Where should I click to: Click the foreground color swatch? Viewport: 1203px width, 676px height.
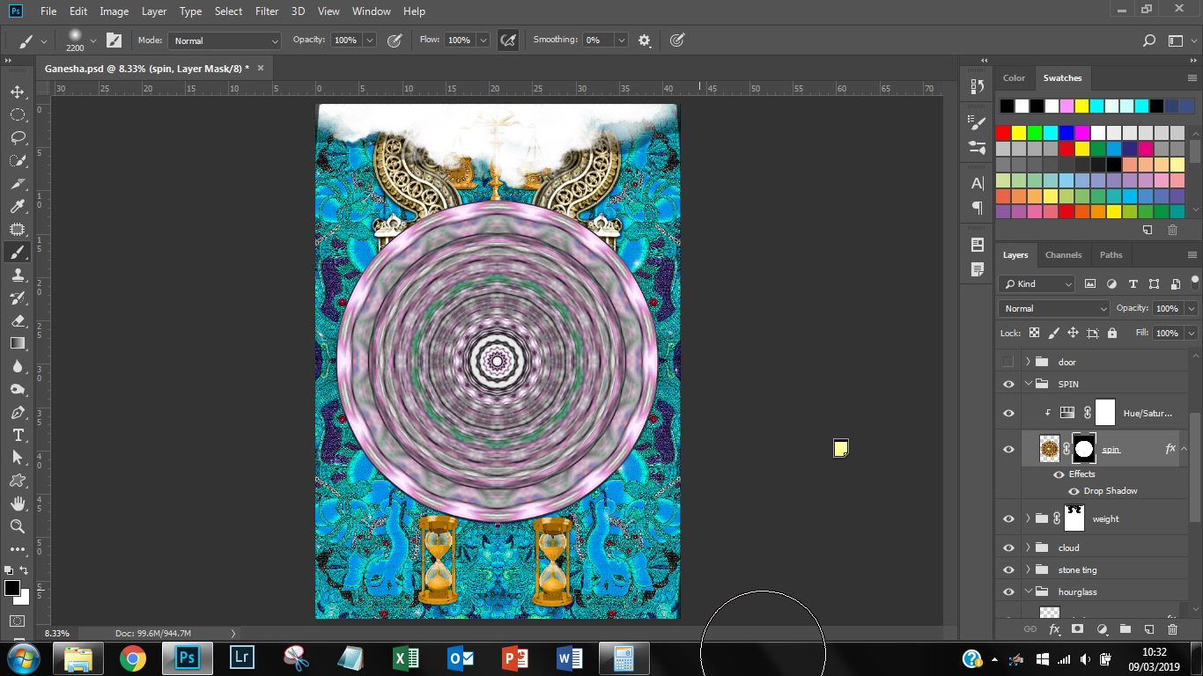(11, 588)
